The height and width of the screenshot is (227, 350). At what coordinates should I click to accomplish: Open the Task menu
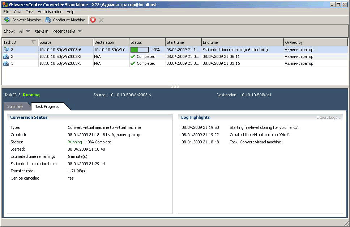29,12
